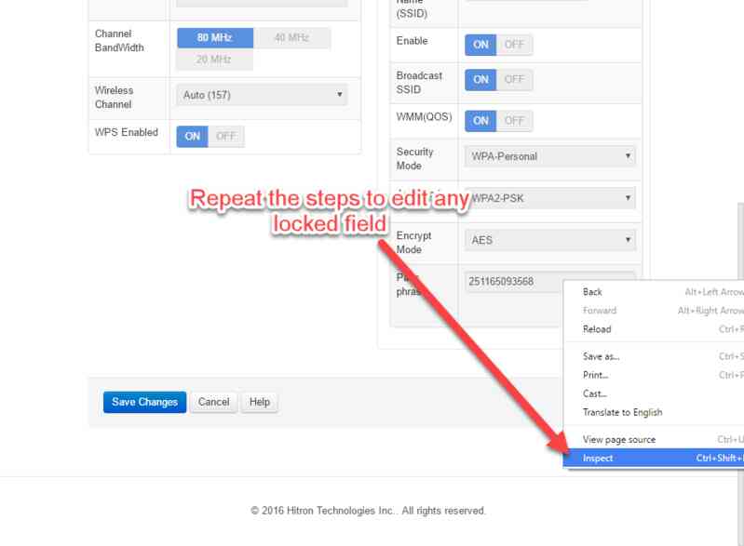
Task: Click the Inspect context menu entry
Action: point(598,459)
